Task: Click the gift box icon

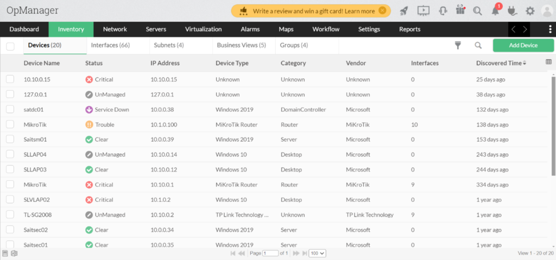Action: pyautogui.click(x=460, y=10)
